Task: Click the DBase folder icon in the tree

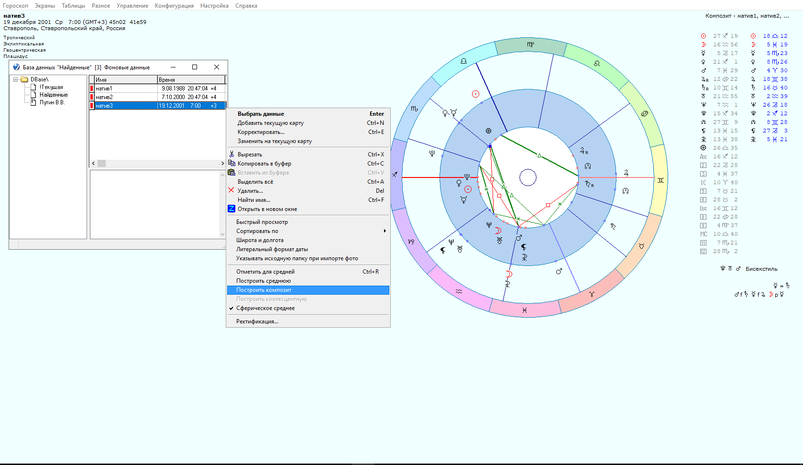Action: [24, 79]
